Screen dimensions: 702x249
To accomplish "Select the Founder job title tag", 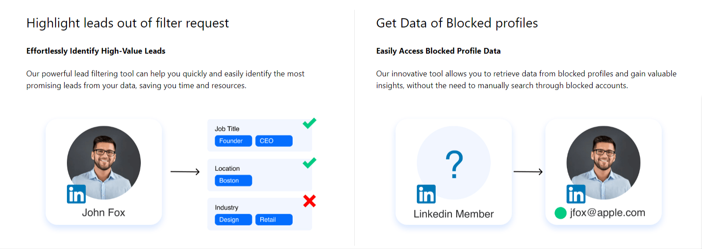I will tap(233, 141).
